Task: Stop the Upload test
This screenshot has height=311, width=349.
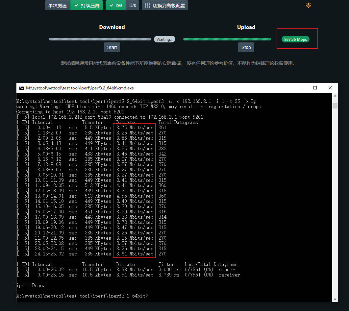Action: click(246, 47)
